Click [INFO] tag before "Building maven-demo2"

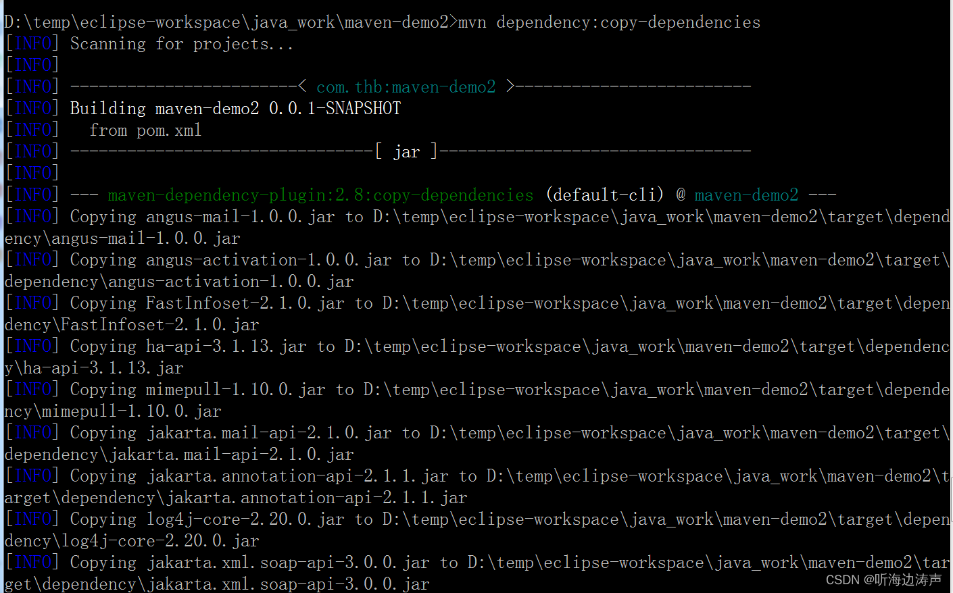[32, 109]
